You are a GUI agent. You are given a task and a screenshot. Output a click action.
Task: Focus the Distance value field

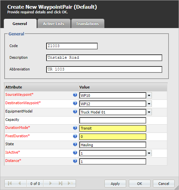[x=113, y=162]
